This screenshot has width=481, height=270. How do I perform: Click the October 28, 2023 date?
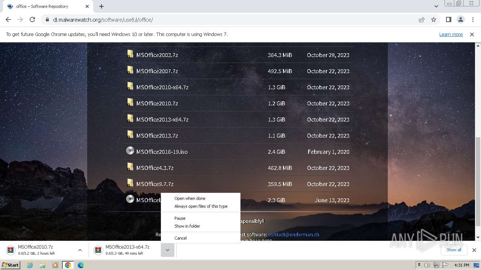click(x=328, y=55)
